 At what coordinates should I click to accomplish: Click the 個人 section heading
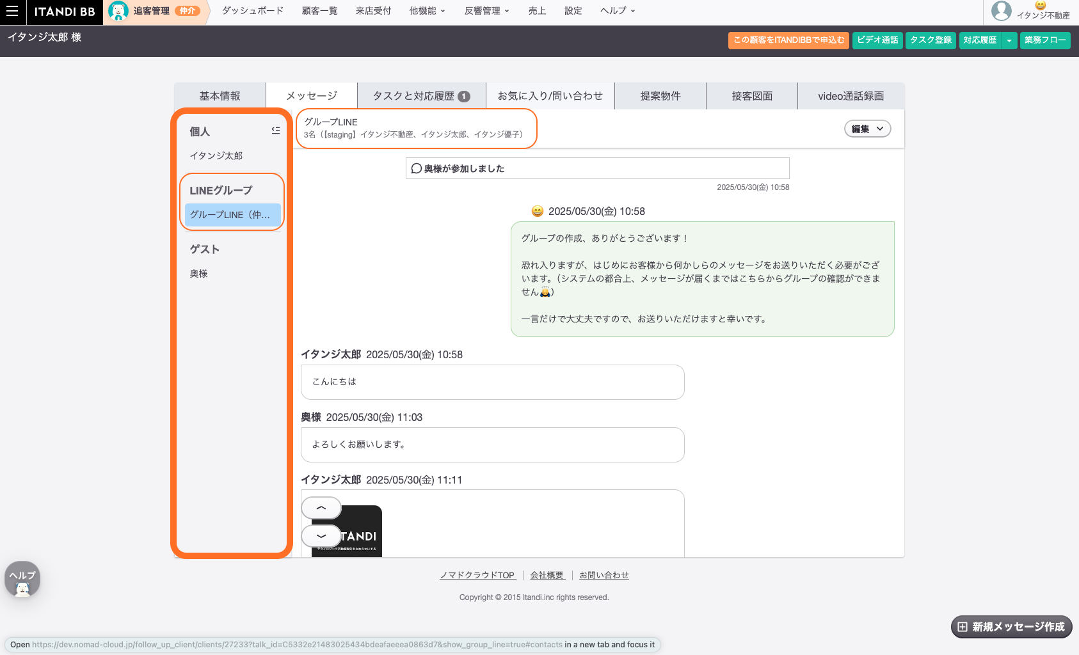(200, 132)
